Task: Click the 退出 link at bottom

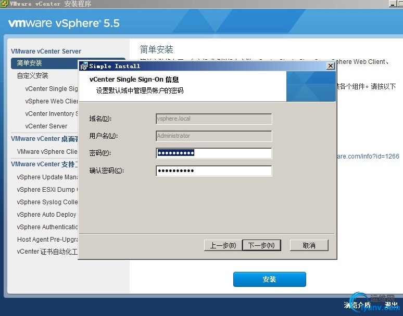Action: (x=391, y=305)
